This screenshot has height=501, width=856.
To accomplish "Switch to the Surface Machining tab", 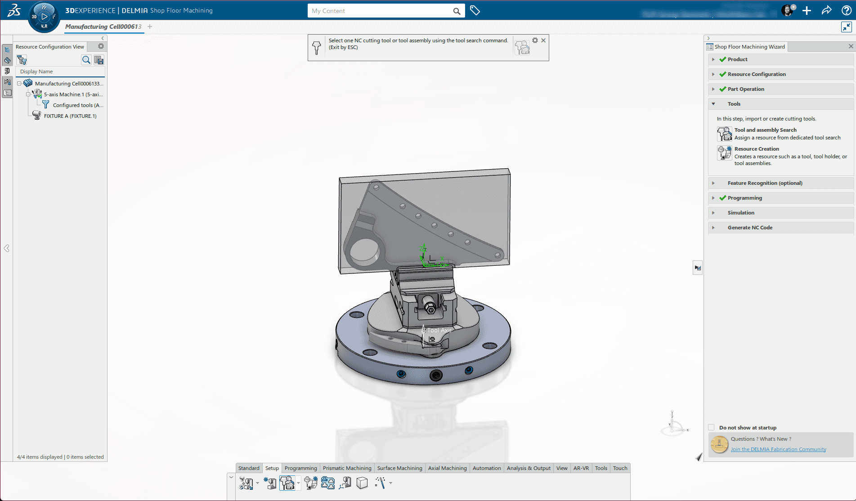I will (399, 468).
